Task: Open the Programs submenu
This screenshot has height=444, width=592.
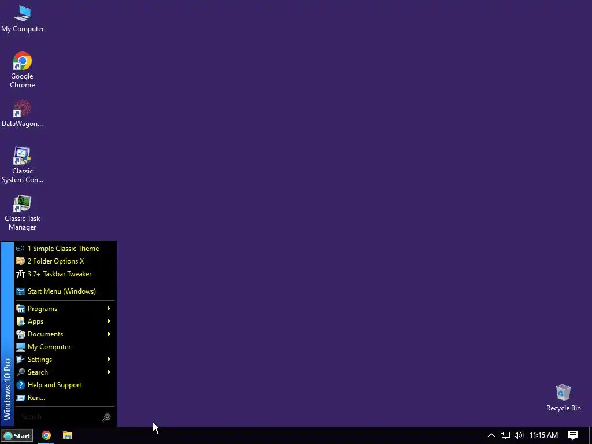Action: coord(65,309)
